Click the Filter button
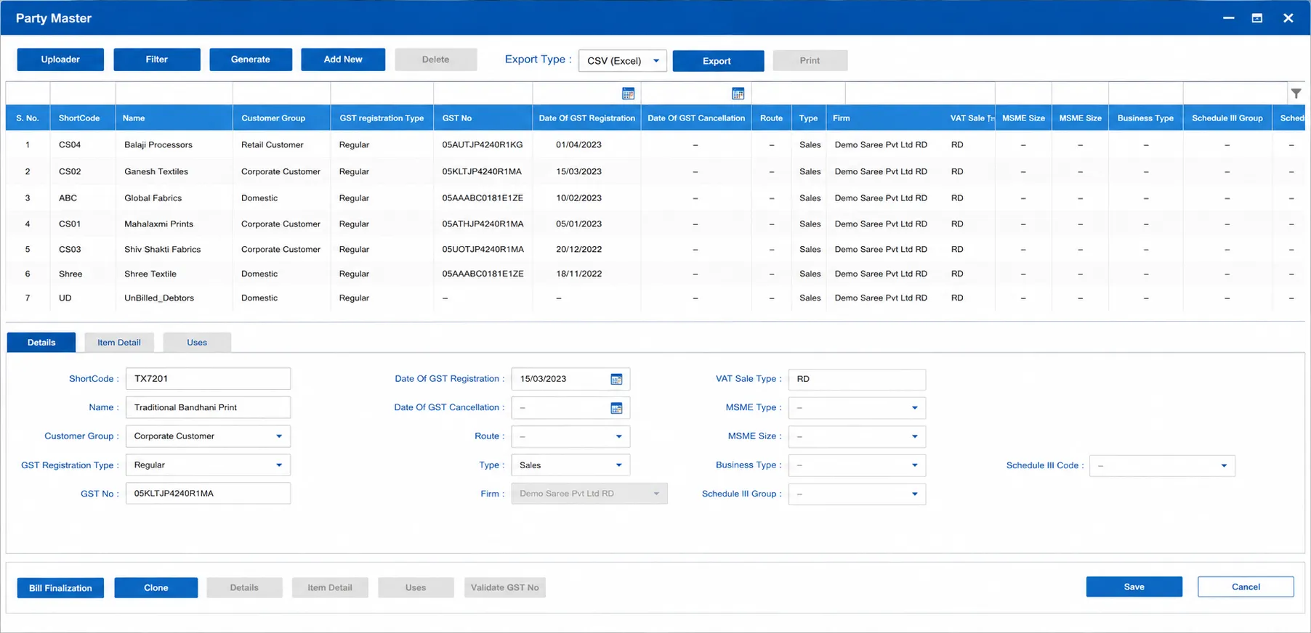Image resolution: width=1311 pixels, height=633 pixels. click(157, 60)
